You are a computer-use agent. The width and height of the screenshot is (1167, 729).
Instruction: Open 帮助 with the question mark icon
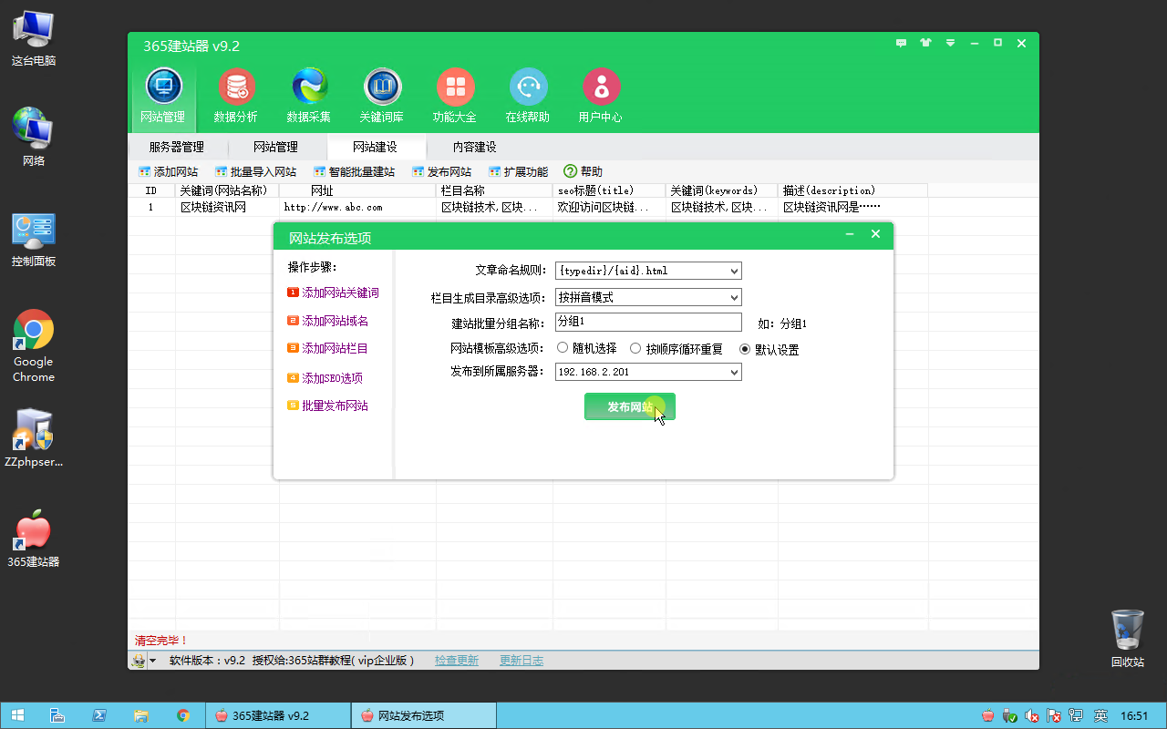point(583,171)
